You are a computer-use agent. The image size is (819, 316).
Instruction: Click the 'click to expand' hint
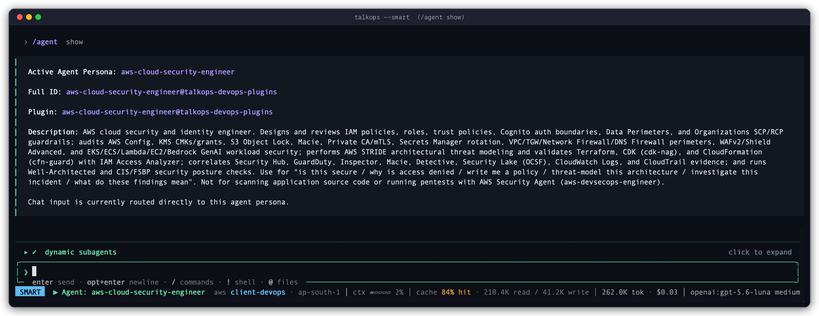tap(760, 252)
